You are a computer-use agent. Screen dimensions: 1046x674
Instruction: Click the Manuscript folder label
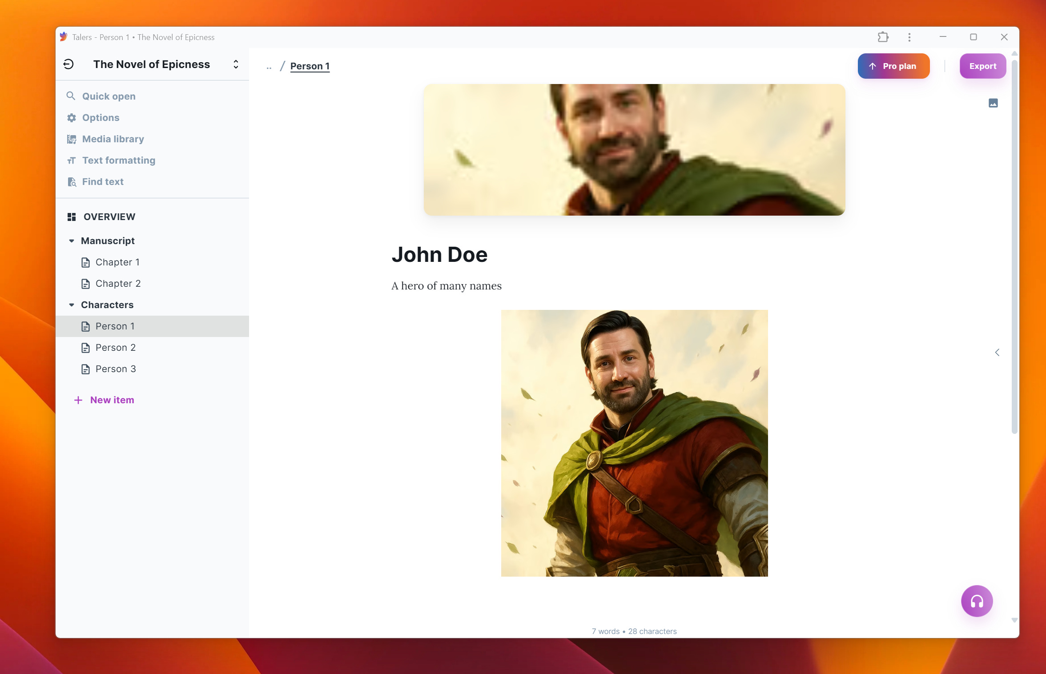click(x=108, y=241)
